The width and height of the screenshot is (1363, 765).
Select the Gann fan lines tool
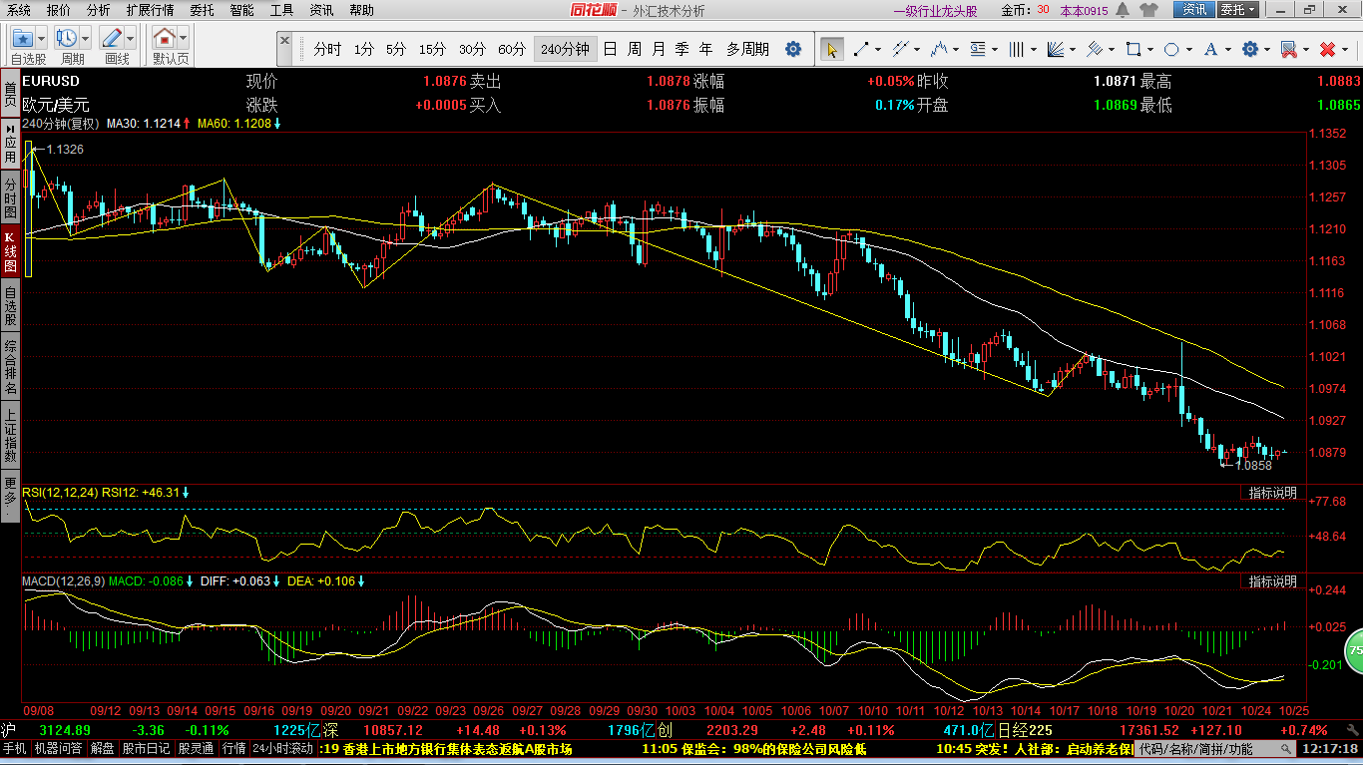tap(1056, 49)
